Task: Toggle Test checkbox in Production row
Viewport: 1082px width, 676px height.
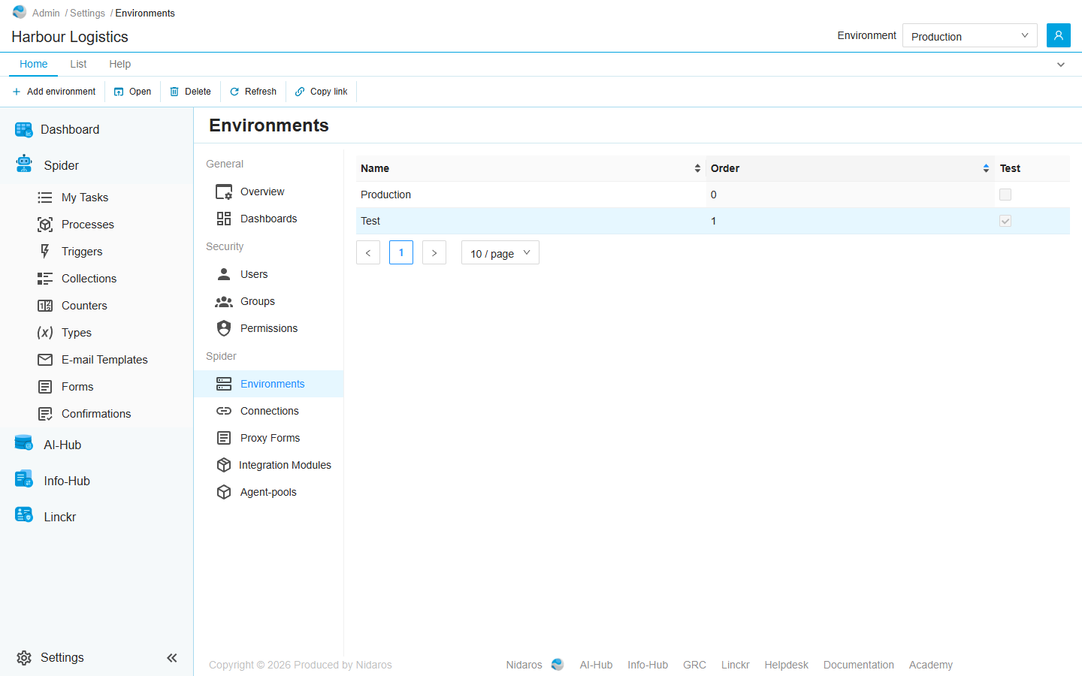Action: click(1005, 195)
